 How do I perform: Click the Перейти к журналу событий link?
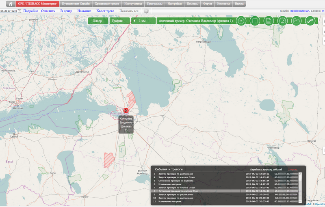click(x=266, y=169)
